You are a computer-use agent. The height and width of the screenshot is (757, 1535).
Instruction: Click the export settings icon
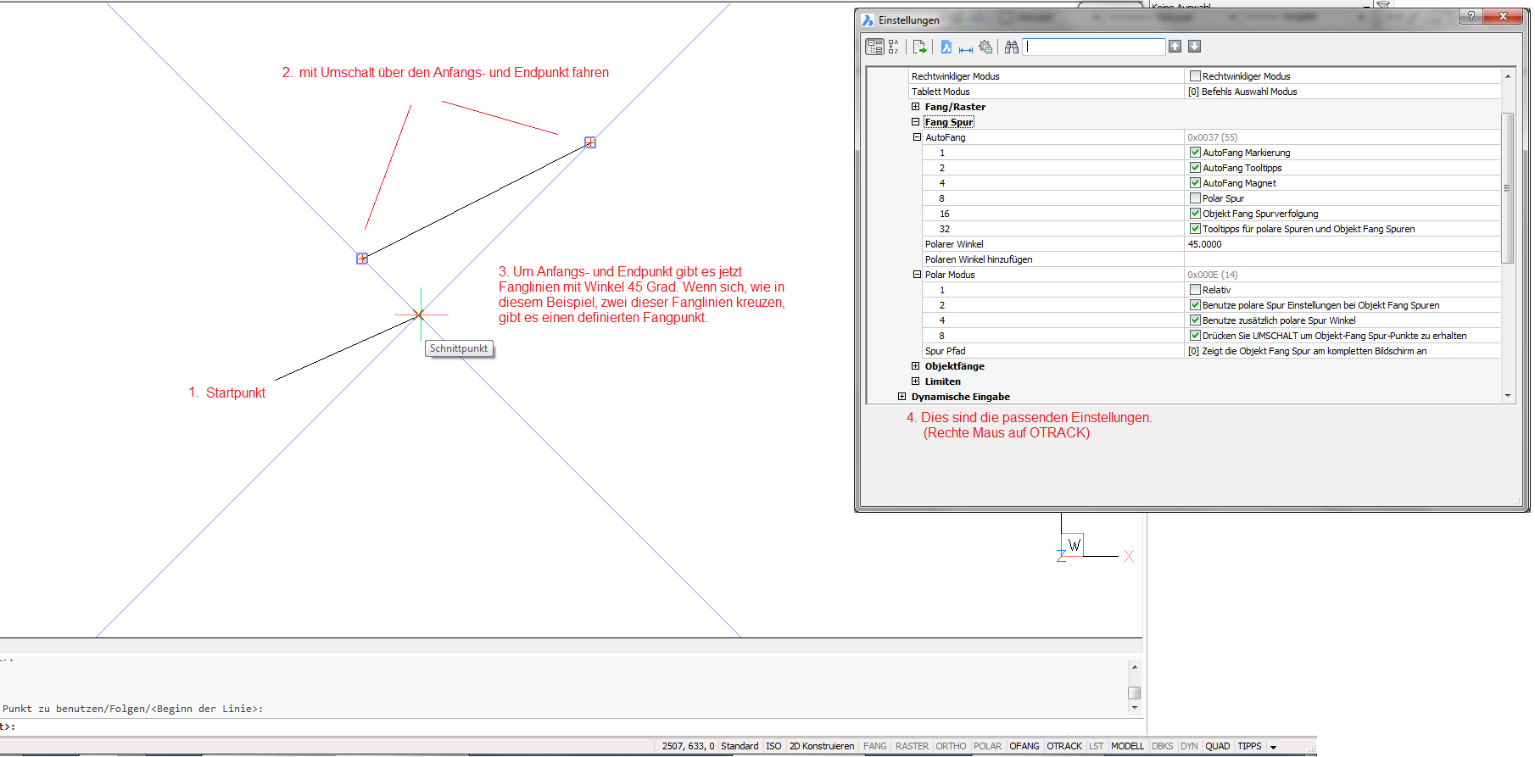(919, 47)
